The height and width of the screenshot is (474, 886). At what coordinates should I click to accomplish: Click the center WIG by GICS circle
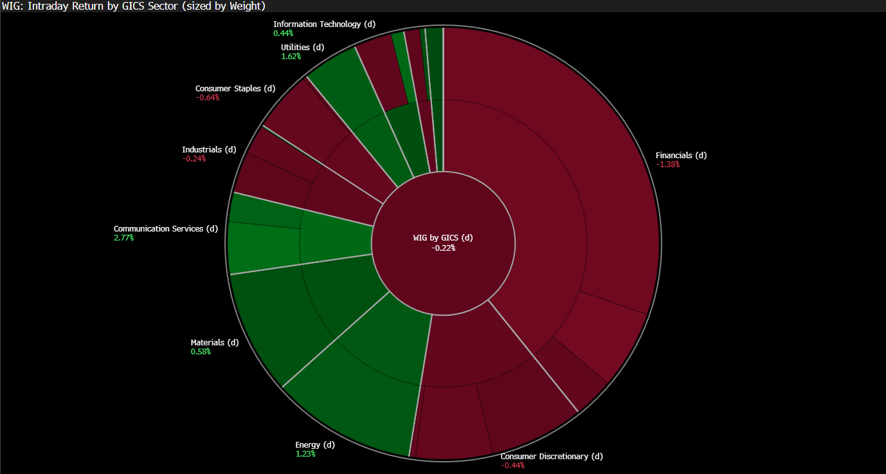(443, 219)
